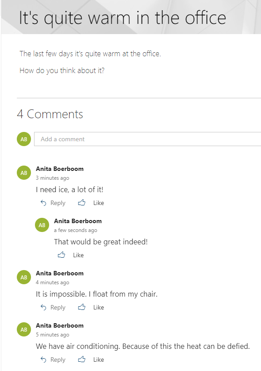Open Anita Boerboom's name on the few seconds ago reply

(78, 221)
